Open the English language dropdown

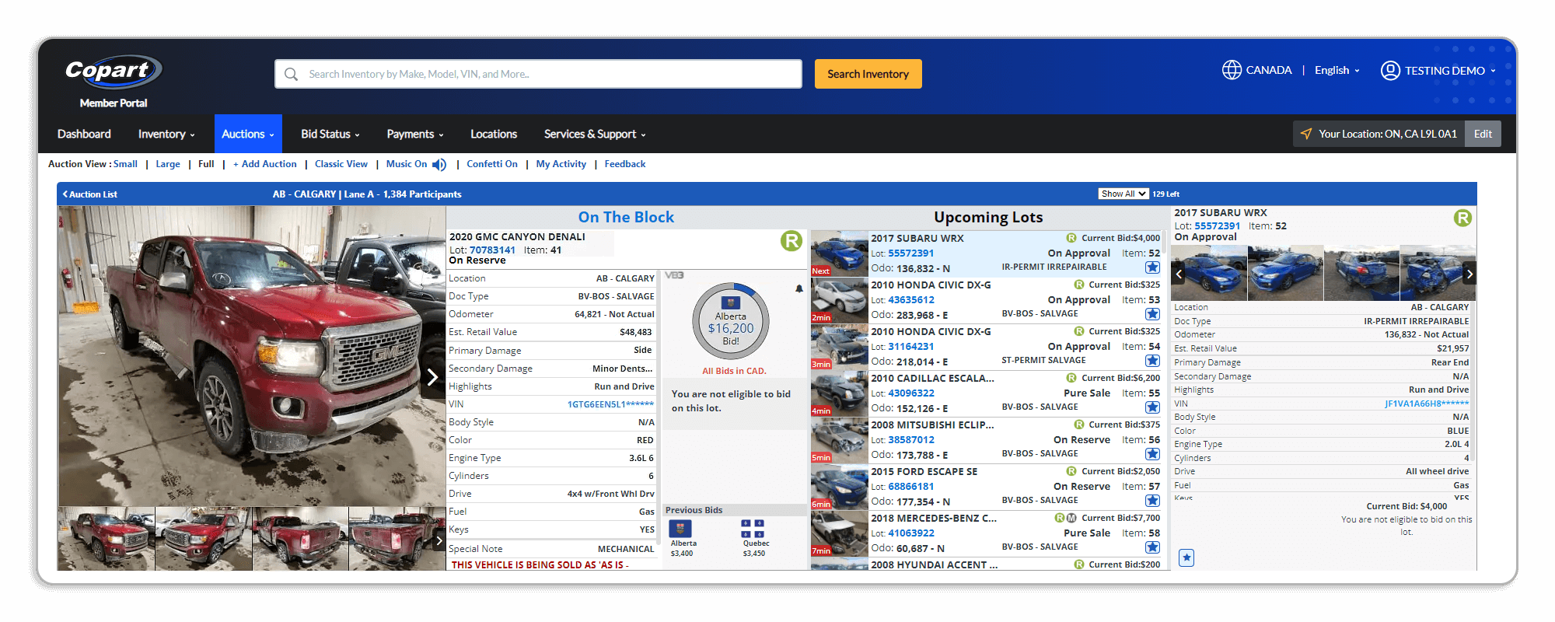pyautogui.click(x=1337, y=71)
